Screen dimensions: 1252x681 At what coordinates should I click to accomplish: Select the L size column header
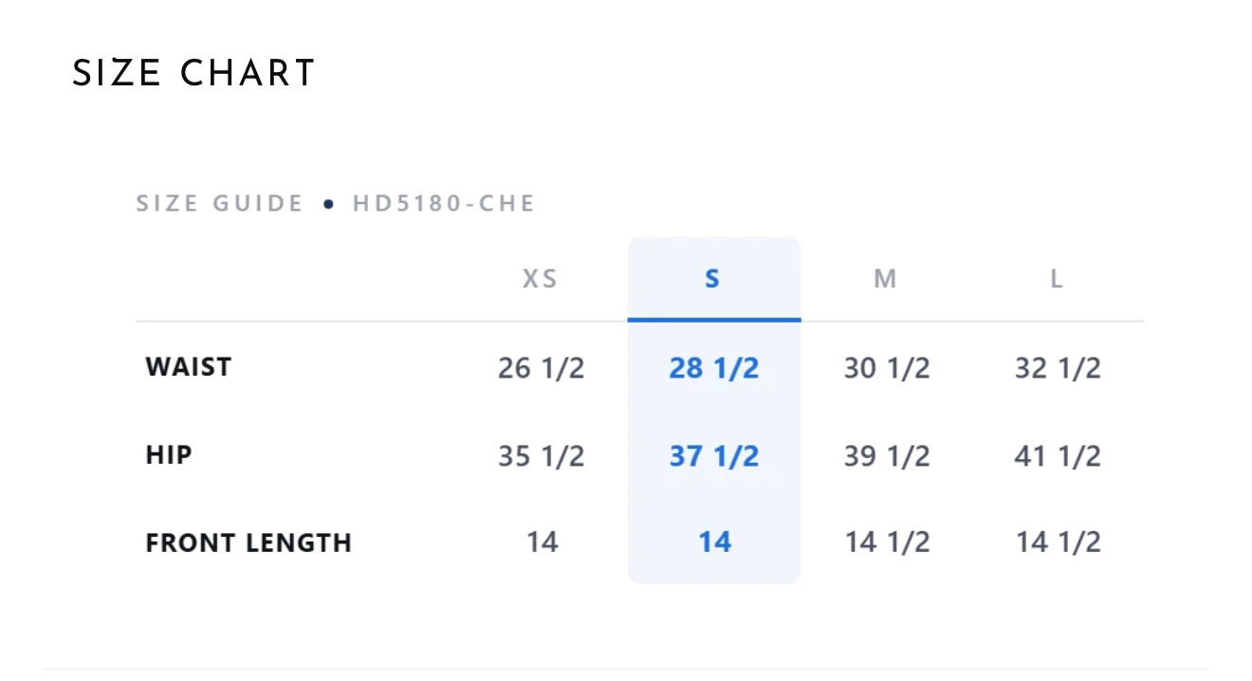tap(1057, 279)
